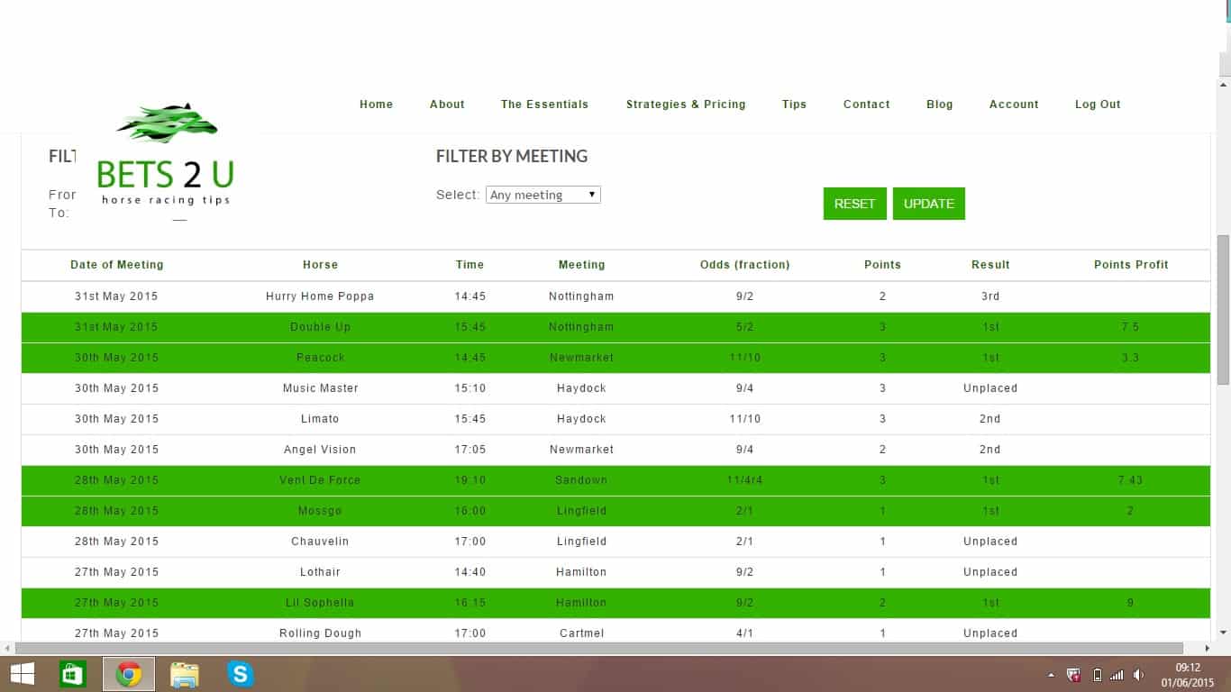
Task: Open File Explorer from the taskbar
Action: [184, 673]
